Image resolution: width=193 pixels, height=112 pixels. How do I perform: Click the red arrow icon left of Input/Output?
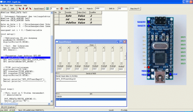tap(30, 9)
